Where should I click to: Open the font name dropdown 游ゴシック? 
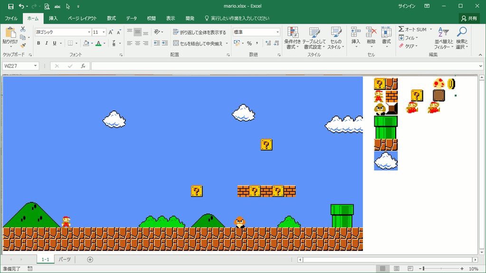click(89, 32)
